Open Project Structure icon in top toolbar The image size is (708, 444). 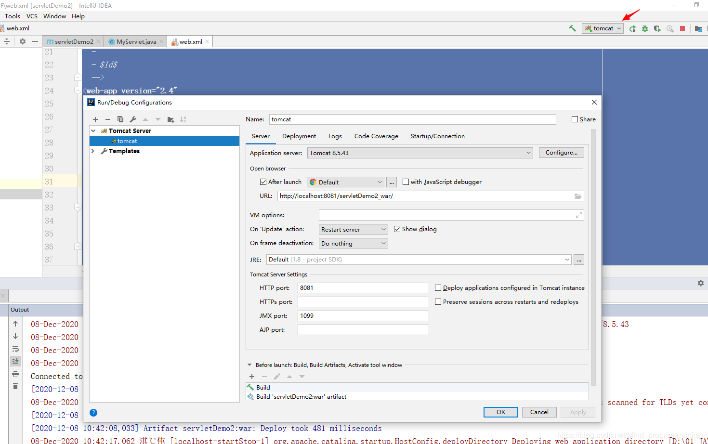tap(698, 28)
